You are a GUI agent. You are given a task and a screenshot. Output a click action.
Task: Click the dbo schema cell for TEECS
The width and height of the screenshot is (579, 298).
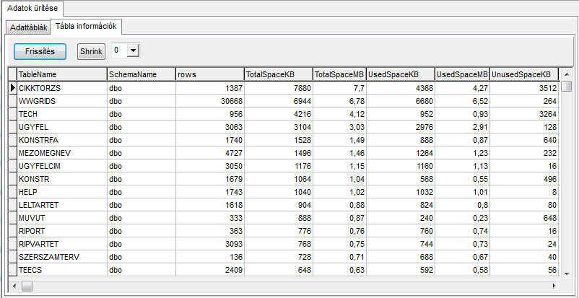tap(141, 270)
